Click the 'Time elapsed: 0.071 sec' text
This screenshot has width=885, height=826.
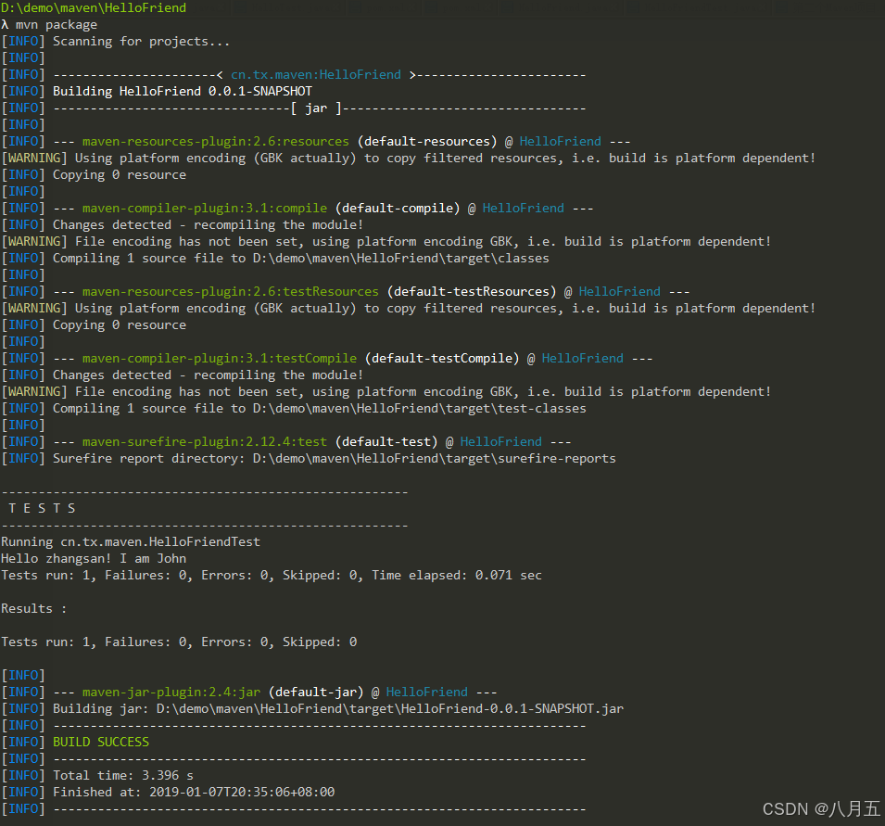457,576
